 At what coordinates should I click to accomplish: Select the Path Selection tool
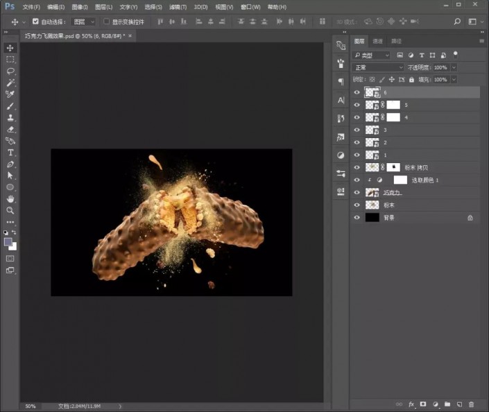coord(10,175)
